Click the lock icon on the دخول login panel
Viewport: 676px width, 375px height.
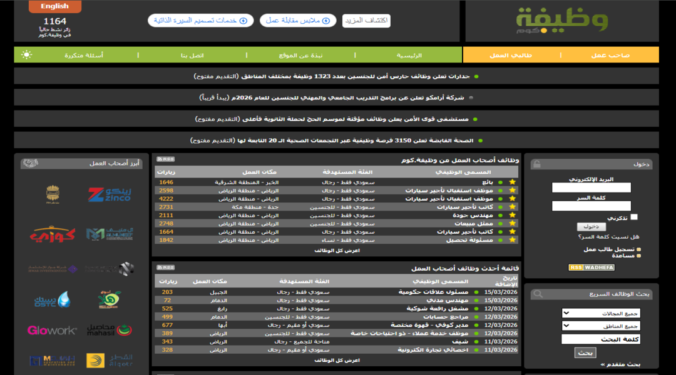537,164
